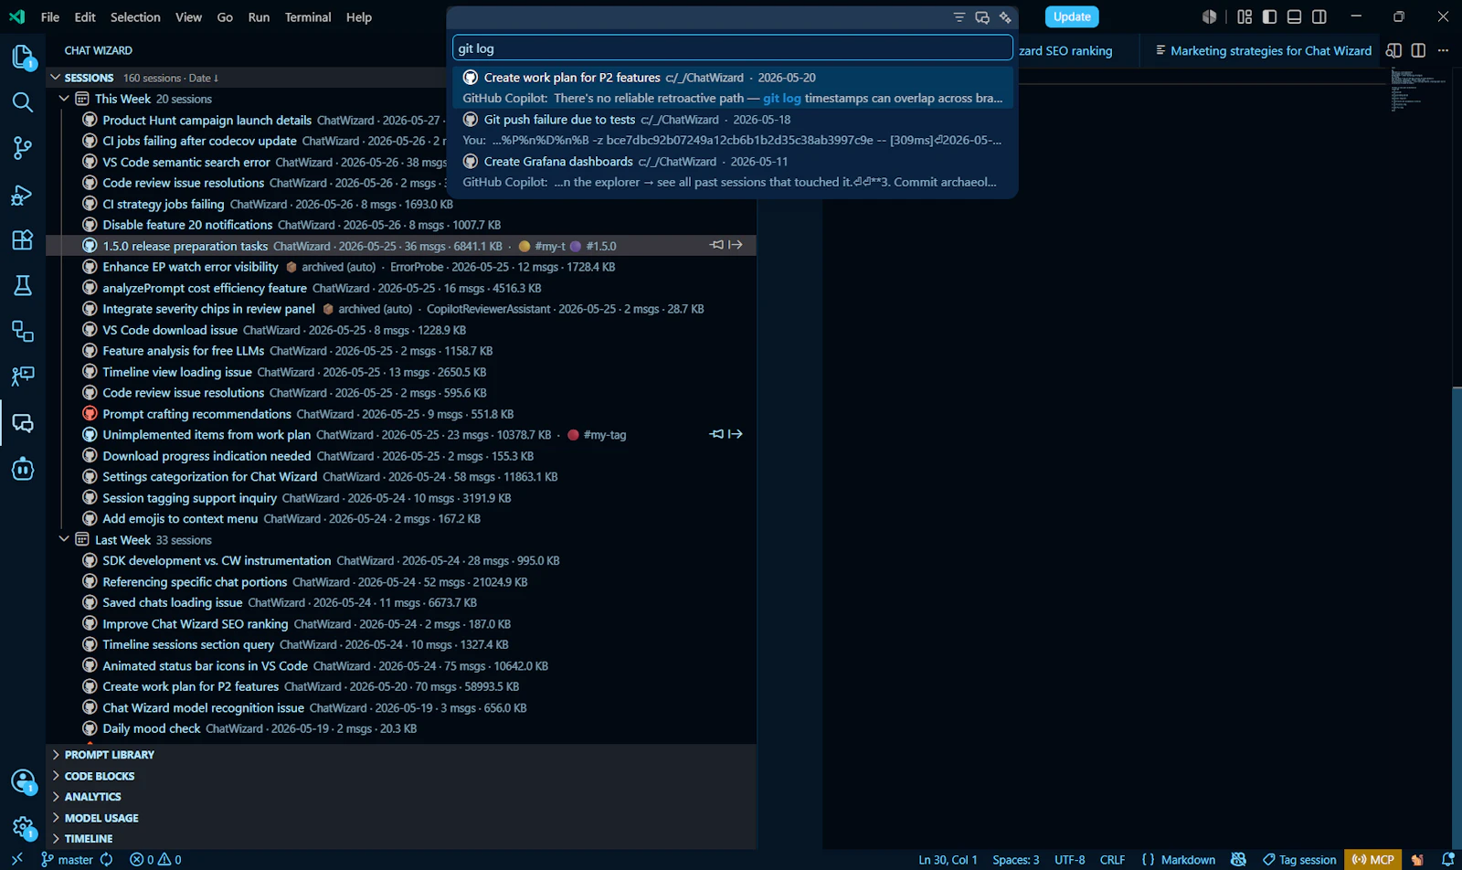
Task: Toggle the bottom Panel visibility
Action: pos(1294,16)
